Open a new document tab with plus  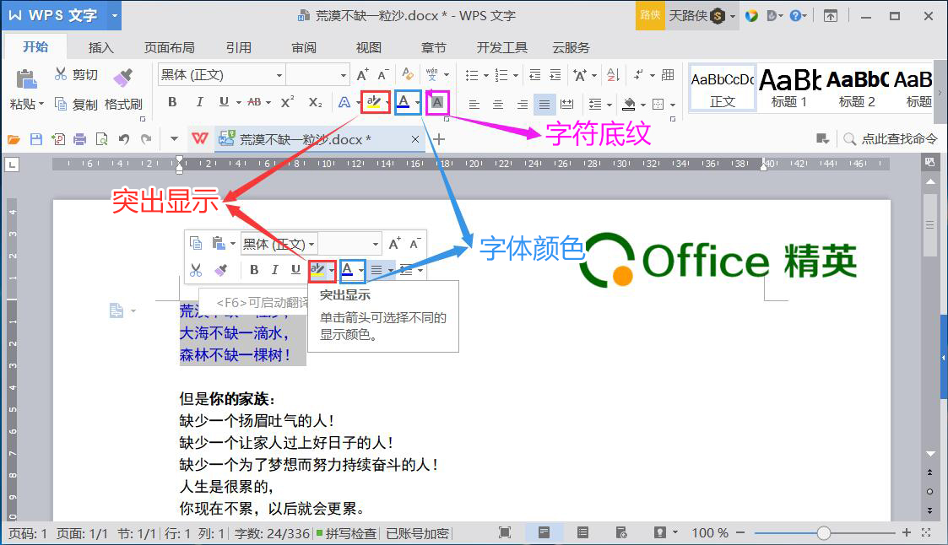[439, 139]
